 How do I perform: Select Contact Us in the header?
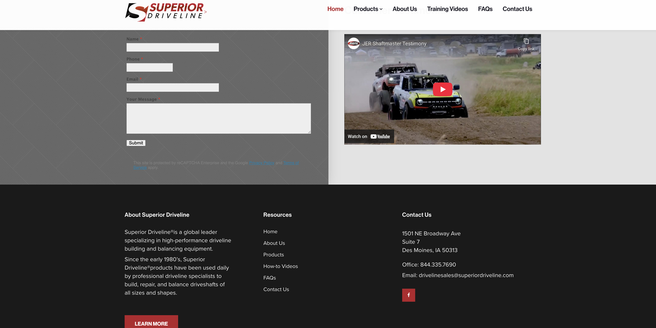(x=517, y=9)
